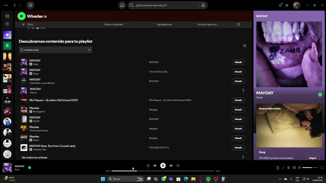
Task: Toggle repeat mode
Action: coord(178,165)
